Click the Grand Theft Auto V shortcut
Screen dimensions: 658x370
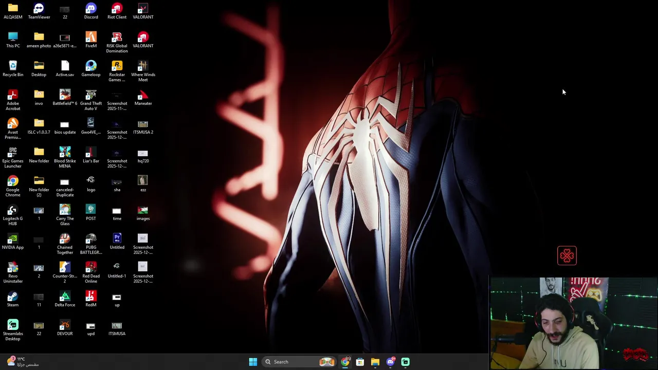coord(91,100)
